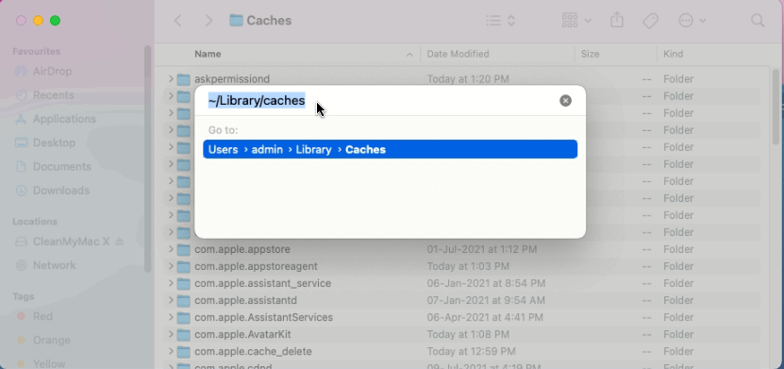Click the Locations sidebar heading
784x369 pixels.
(35, 221)
